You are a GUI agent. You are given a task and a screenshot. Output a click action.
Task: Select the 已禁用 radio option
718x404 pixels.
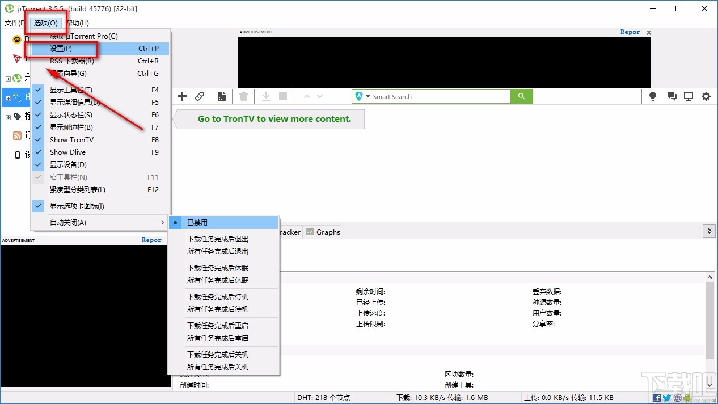[223, 222]
